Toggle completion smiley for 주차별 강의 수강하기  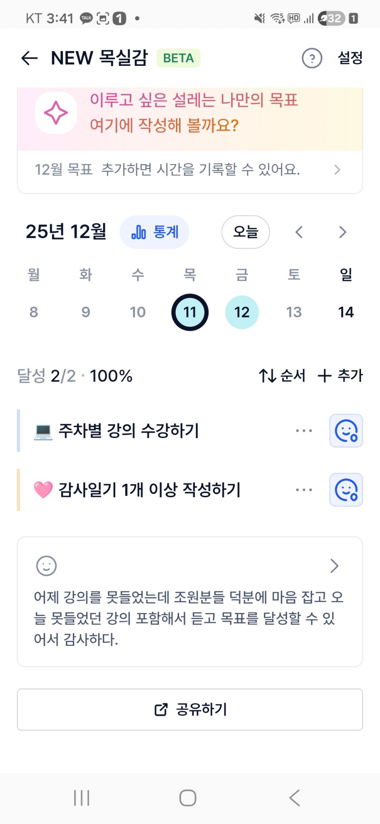(346, 431)
